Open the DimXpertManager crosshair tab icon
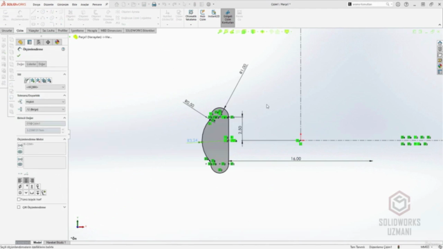Screen dimensions: 443x249 [48, 42]
